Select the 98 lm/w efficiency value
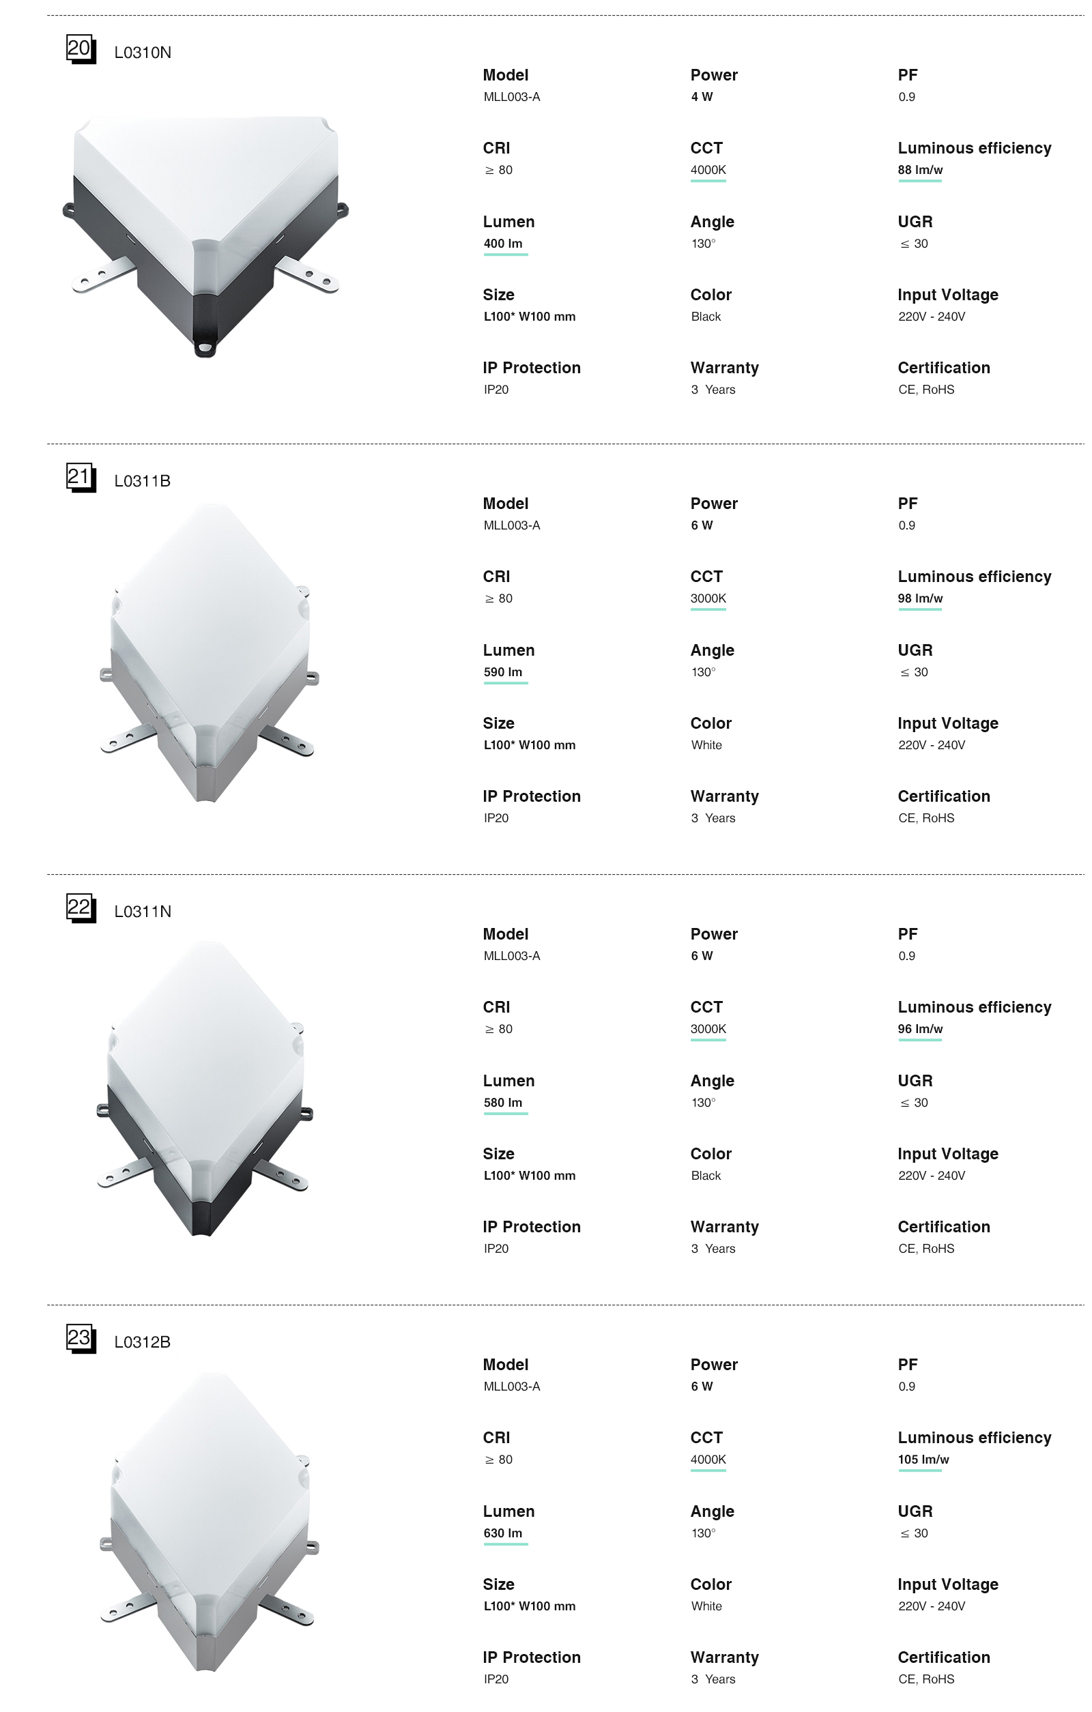The width and height of the screenshot is (1092, 1712). tap(920, 599)
